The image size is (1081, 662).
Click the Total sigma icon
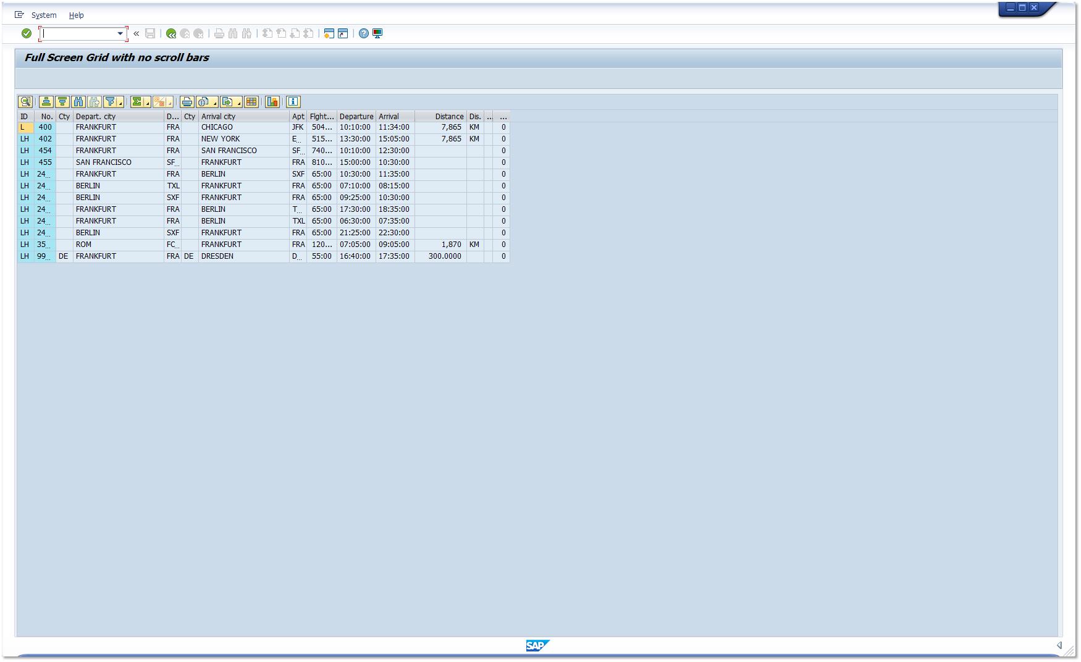137,102
